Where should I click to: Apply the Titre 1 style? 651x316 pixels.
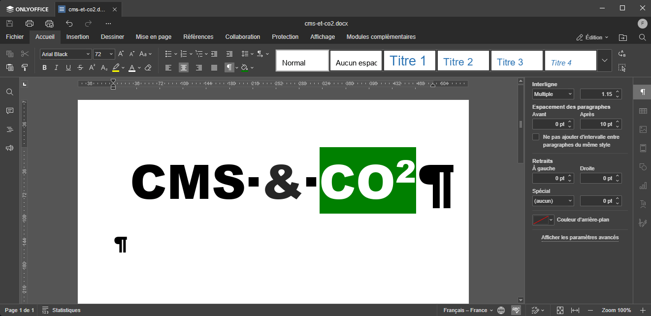click(x=409, y=61)
